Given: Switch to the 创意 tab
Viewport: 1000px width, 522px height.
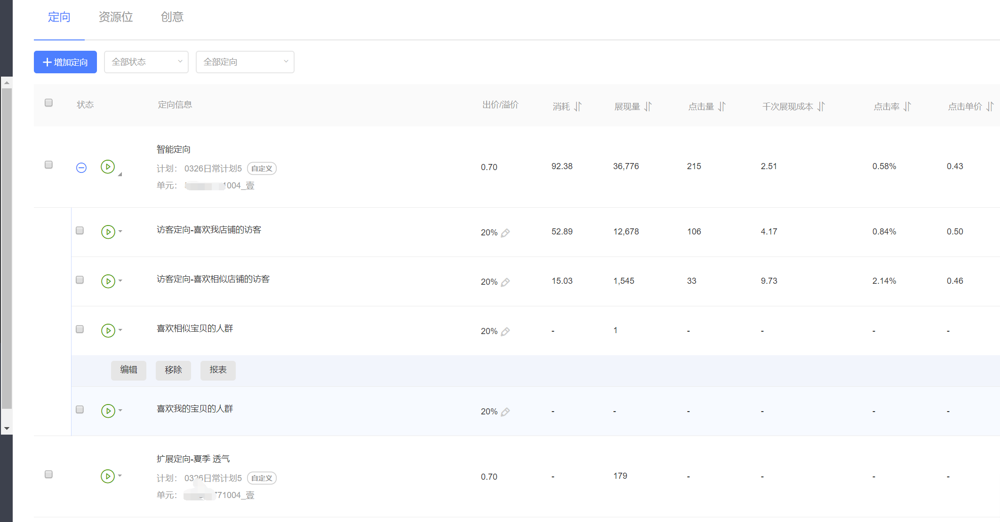Looking at the screenshot, I should [172, 17].
